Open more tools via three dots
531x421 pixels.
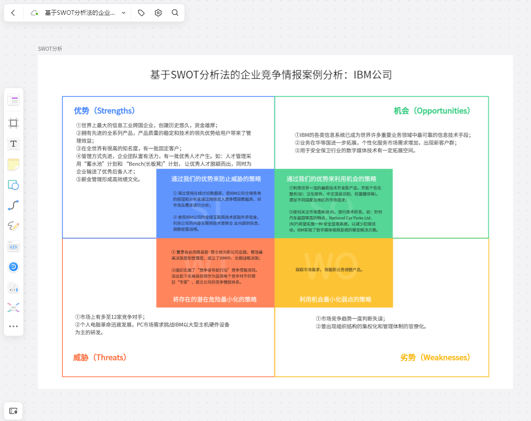tap(13, 326)
